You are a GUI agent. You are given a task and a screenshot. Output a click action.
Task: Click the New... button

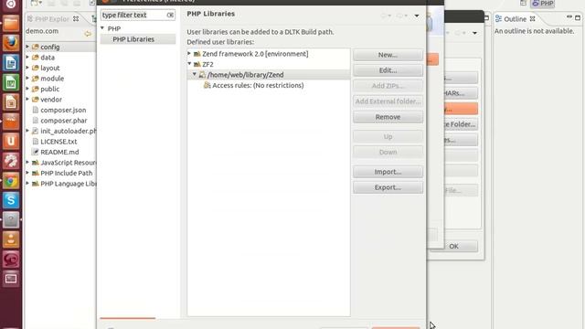[388, 55]
